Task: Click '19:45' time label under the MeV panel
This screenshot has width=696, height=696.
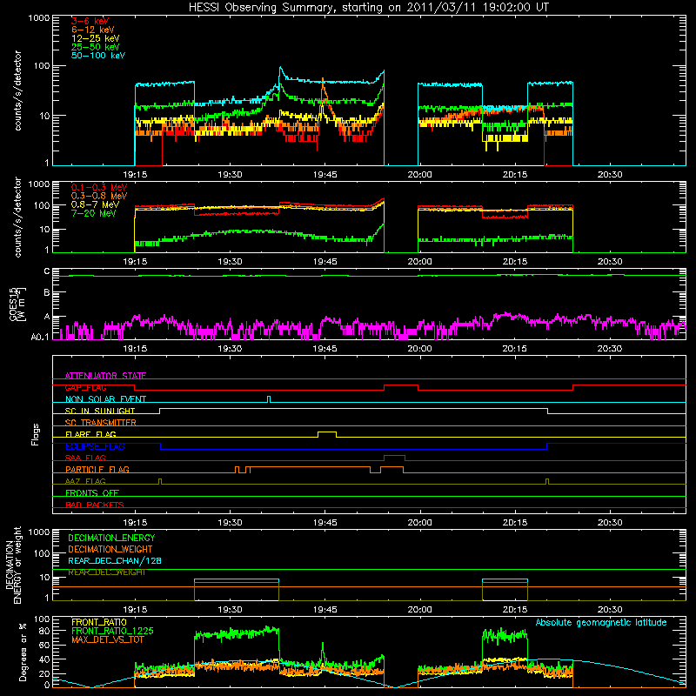Action: tap(325, 262)
